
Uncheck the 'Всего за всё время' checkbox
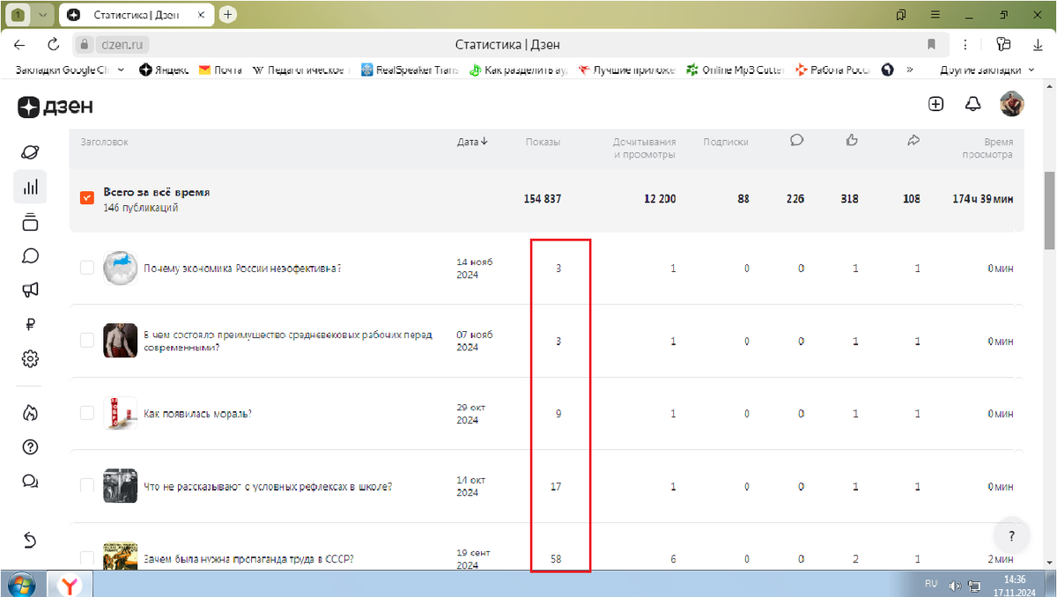point(87,198)
